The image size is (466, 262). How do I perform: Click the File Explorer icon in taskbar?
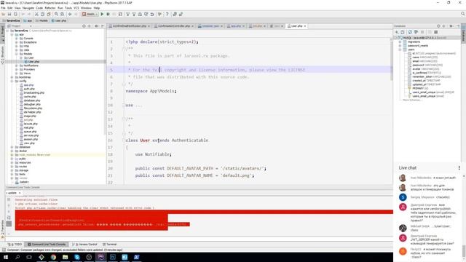[65, 257]
